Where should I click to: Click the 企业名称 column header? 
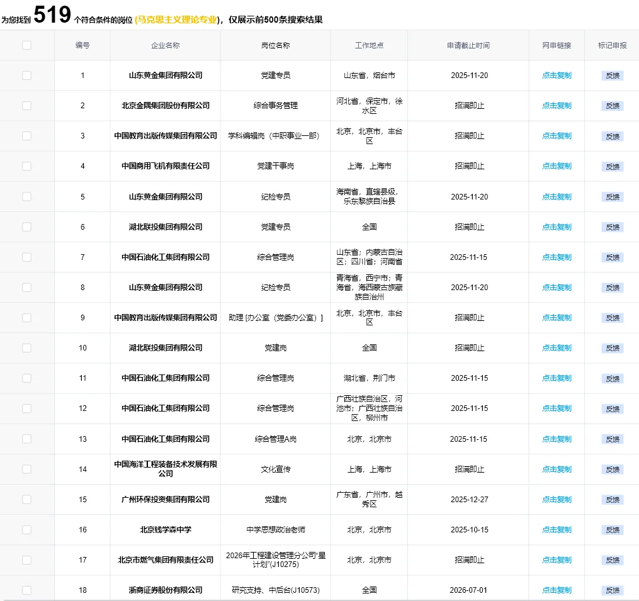pos(166,45)
